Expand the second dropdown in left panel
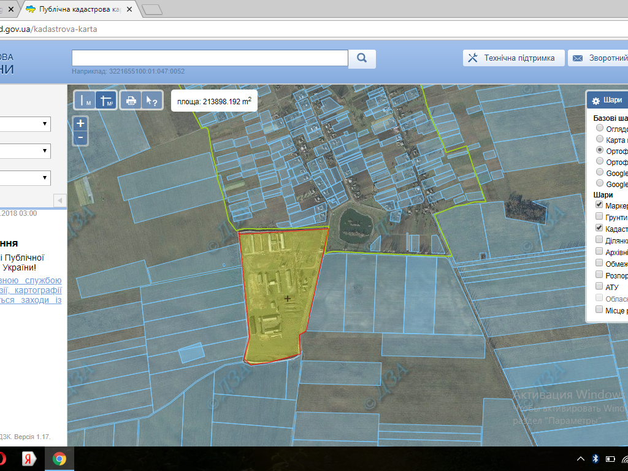 coord(25,151)
